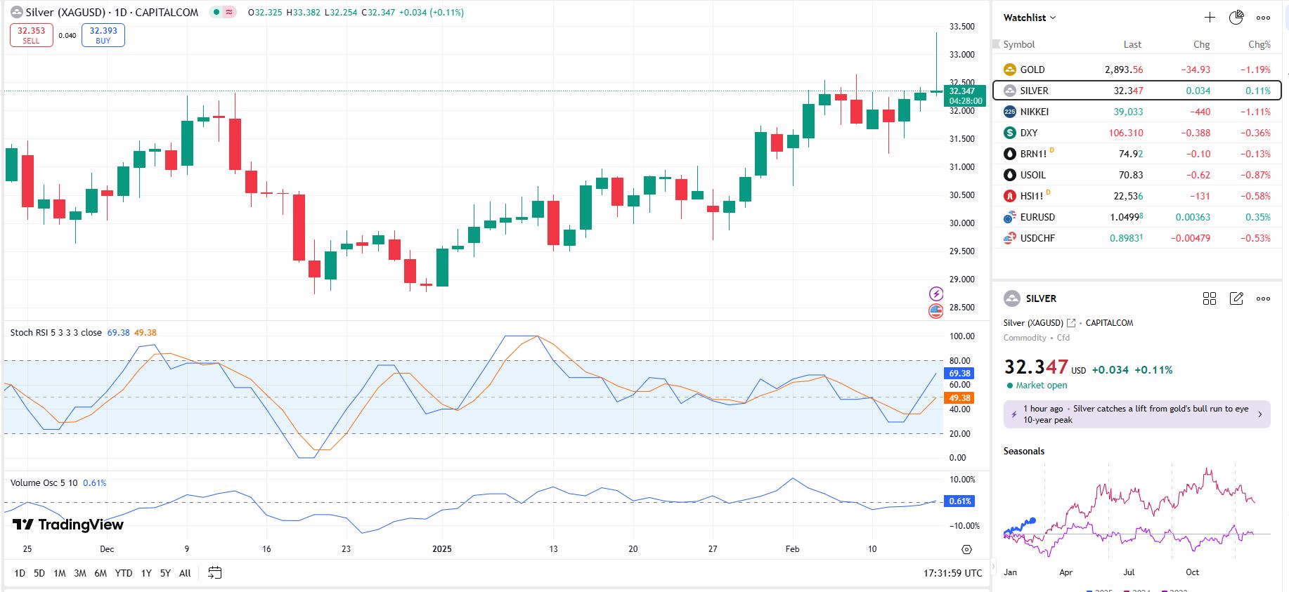Viewport: 1289px width, 592px height.
Task: Sort watchlist by Chg% column header
Action: click(x=1259, y=44)
